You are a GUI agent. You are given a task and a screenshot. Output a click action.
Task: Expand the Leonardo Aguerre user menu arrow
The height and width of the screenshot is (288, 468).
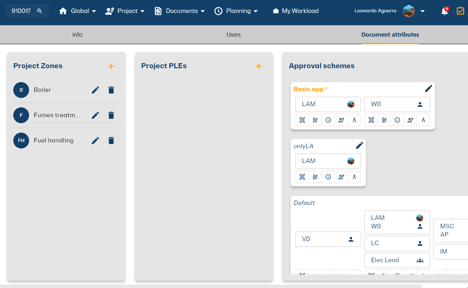click(423, 11)
